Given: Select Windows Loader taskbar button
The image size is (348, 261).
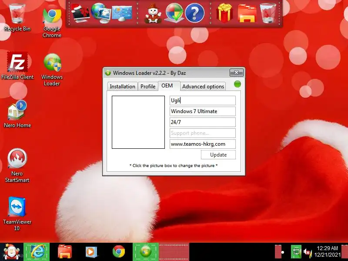Looking at the screenshot, I should coord(146,252).
